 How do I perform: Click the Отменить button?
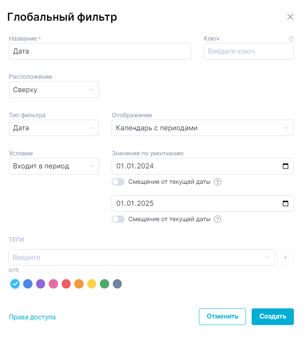(x=222, y=316)
